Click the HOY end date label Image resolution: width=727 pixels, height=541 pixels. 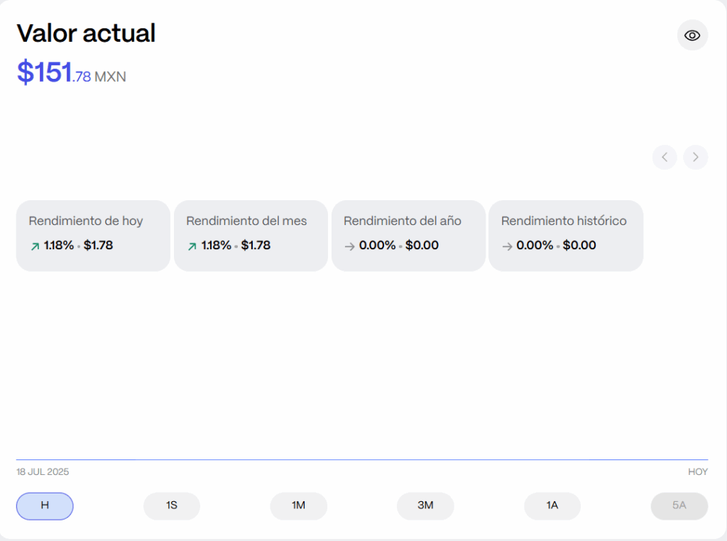(697, 472)
